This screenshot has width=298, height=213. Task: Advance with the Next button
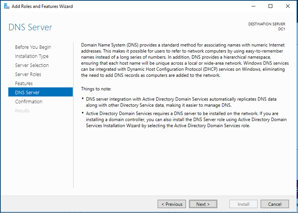pos(203,204)
